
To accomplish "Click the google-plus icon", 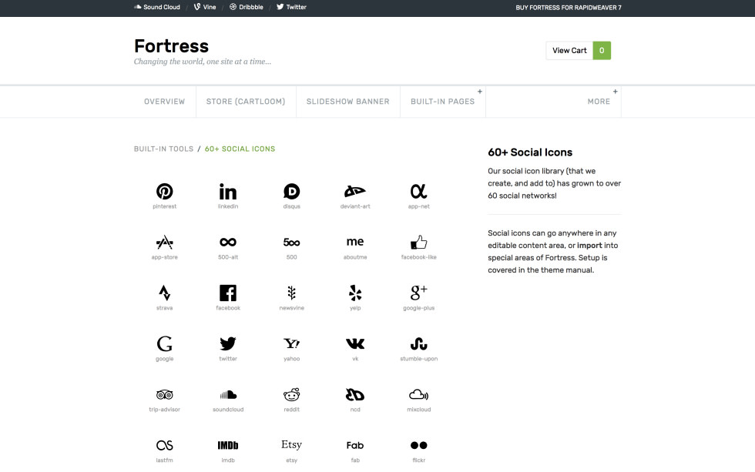I will tap(418, 292).
